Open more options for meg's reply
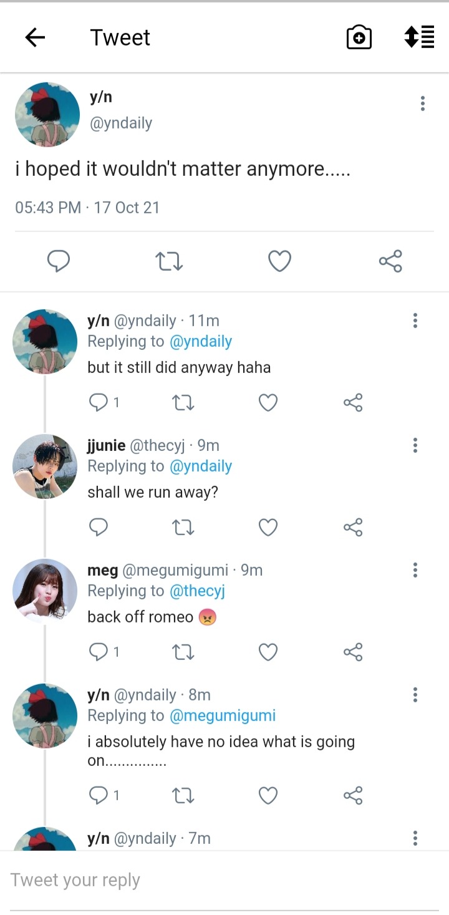449x915 pixels. coord(415,570)
